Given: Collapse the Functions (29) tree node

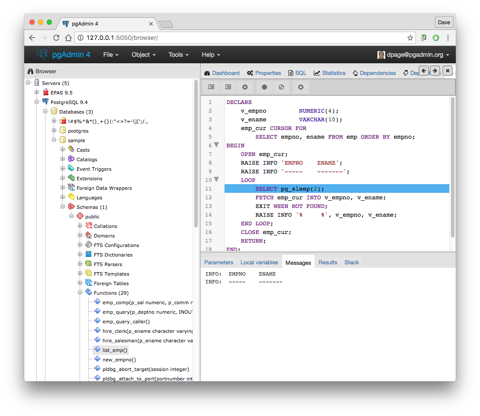Looking at the screenshot, I should 80,293.
